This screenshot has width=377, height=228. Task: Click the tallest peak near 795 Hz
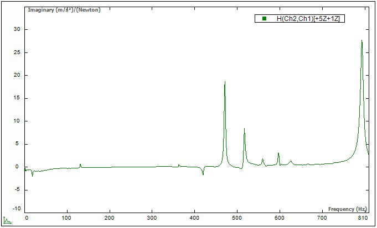(x=361, y=41)
